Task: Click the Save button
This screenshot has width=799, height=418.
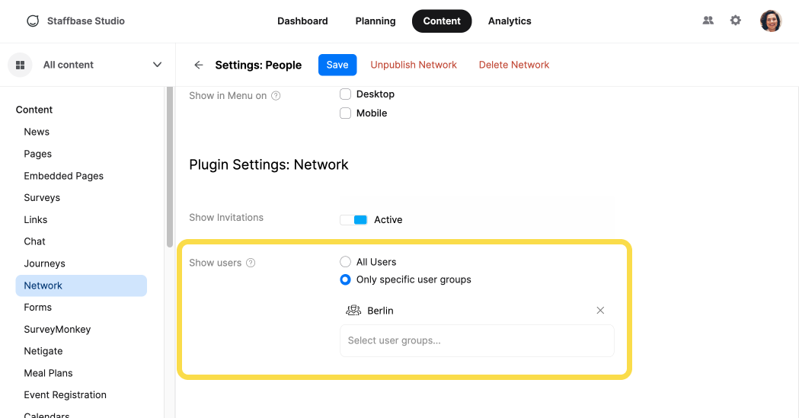Action: 337,65
